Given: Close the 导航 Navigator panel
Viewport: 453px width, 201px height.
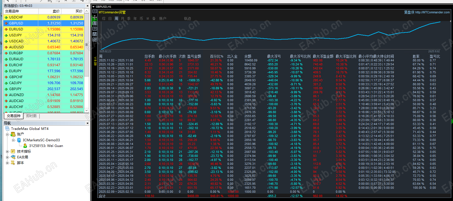Looking at the screenshot, I should point(87,123).
